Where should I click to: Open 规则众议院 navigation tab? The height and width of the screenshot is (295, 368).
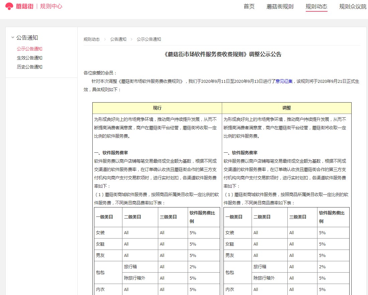353,7
